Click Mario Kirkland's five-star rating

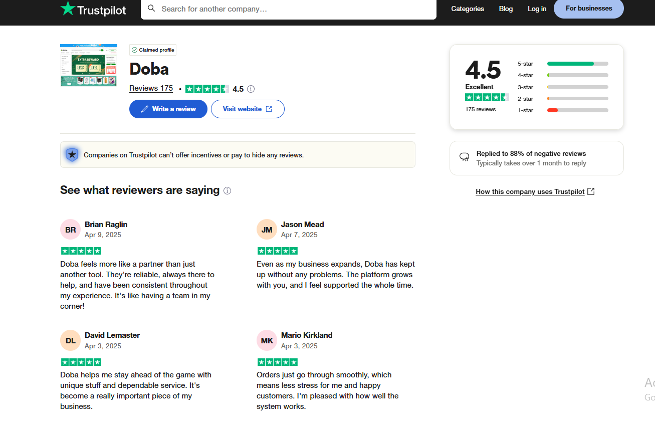[278, 362]
